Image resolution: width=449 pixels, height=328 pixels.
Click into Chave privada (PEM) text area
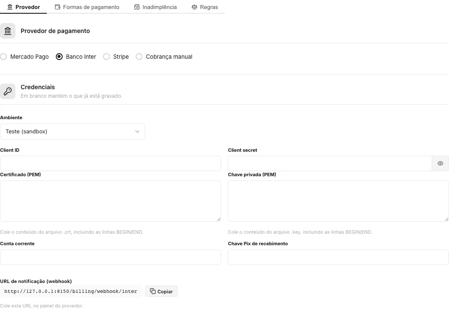point(338,201)
